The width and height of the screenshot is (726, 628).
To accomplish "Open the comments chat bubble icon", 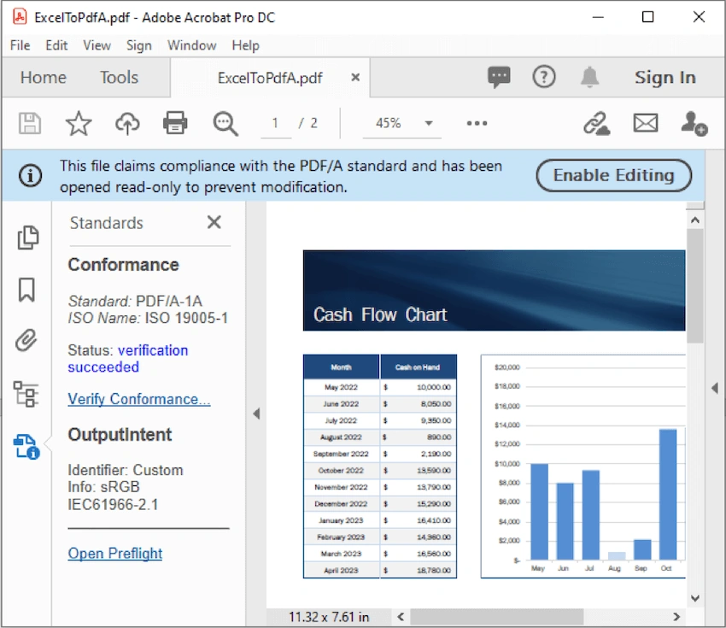I will pyautogui.click(x=499, y=78).
